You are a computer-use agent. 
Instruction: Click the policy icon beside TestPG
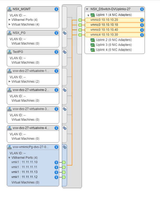coord(64,52)
